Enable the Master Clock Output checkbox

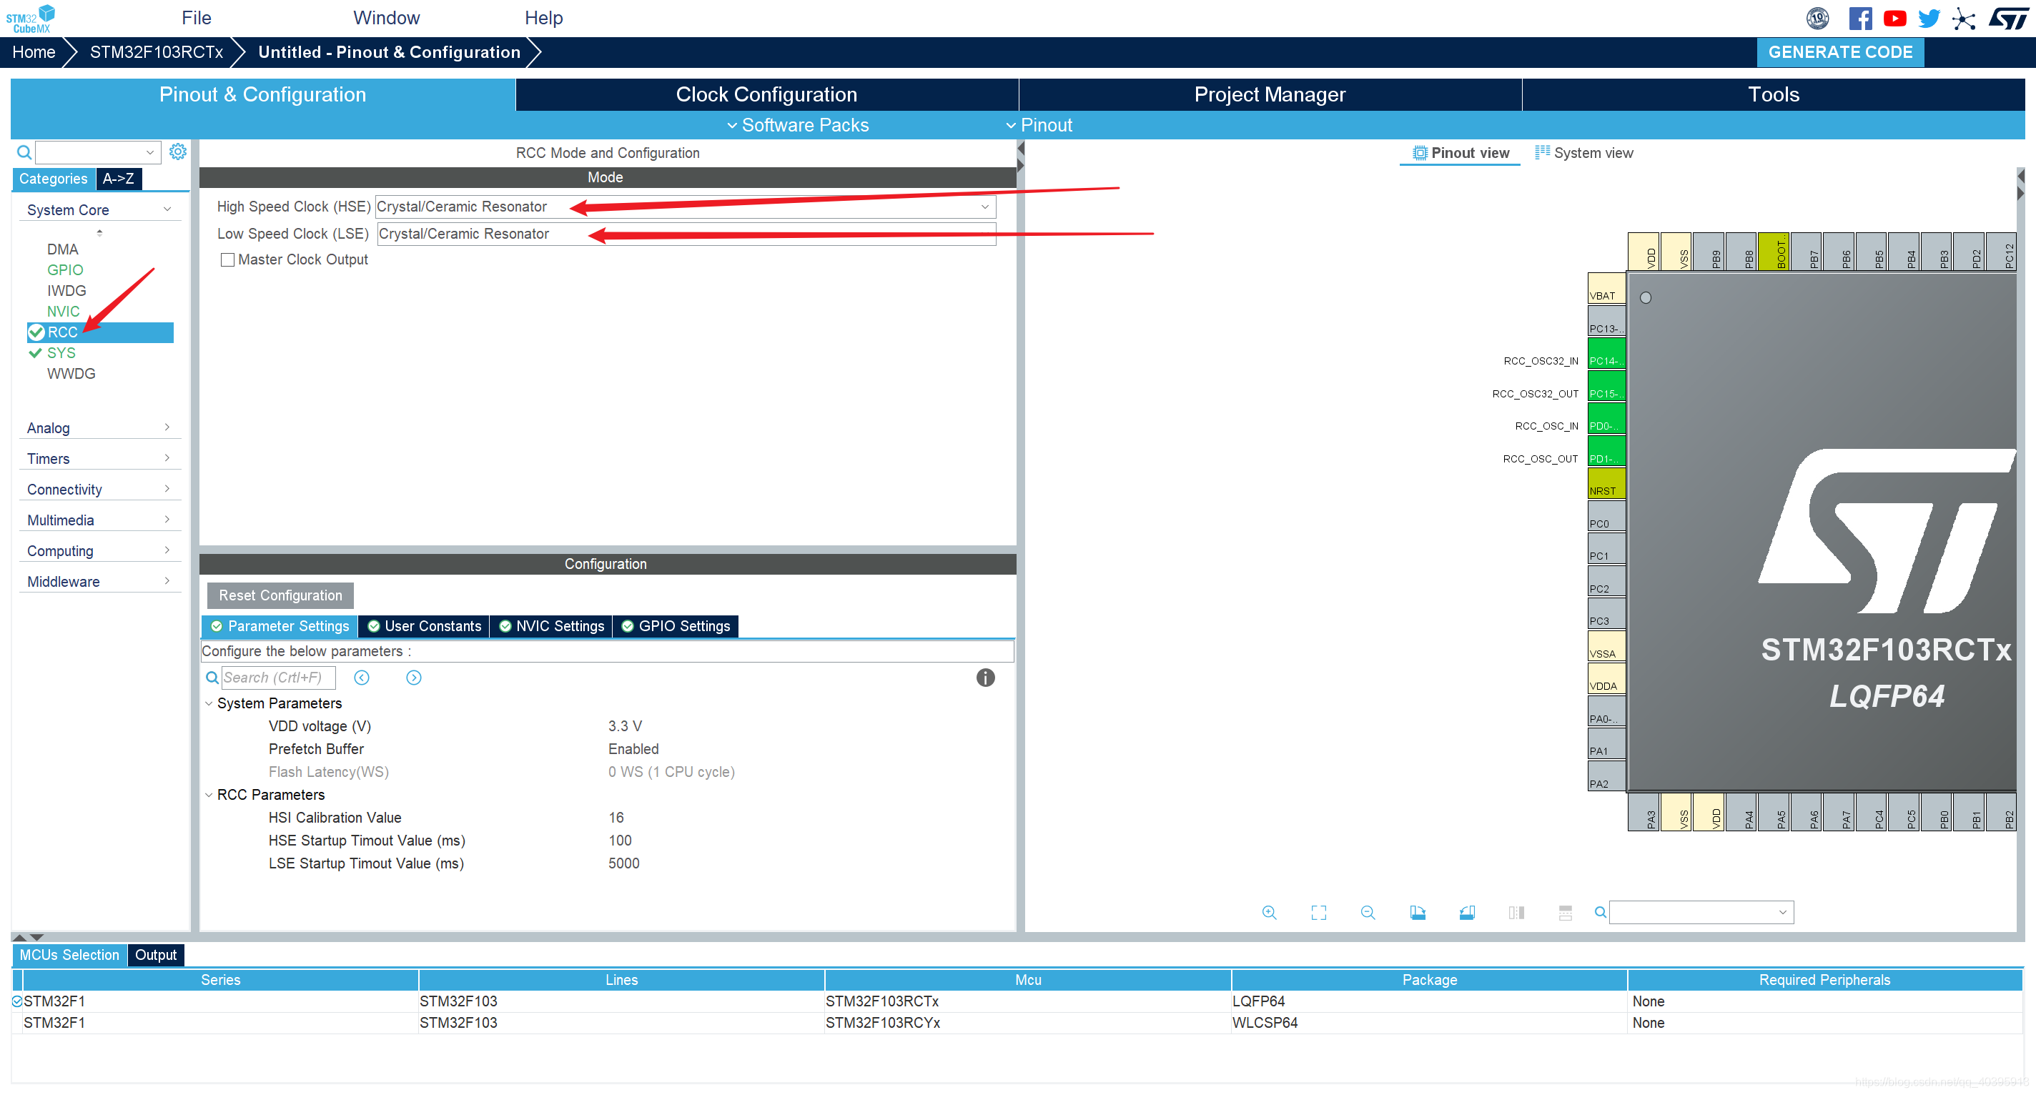227,260
